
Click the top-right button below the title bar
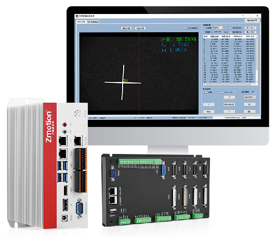coord(252,20)
